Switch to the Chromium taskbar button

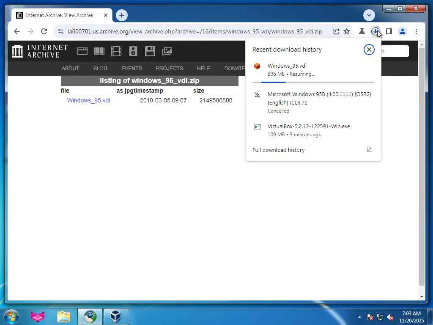coord(90,317)
